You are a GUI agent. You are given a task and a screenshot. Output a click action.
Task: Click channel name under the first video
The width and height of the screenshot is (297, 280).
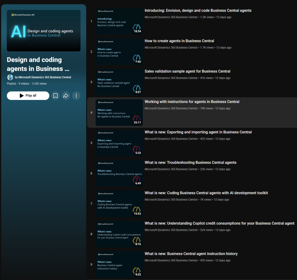171,17
